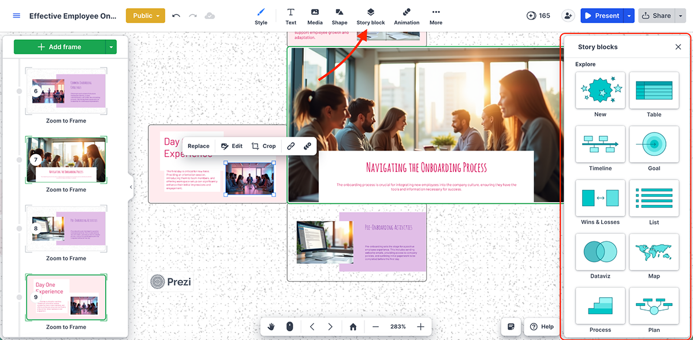This screenshot has height=340, width=693.
Task: Click the Text tool
Action: [x=290, y=16]
